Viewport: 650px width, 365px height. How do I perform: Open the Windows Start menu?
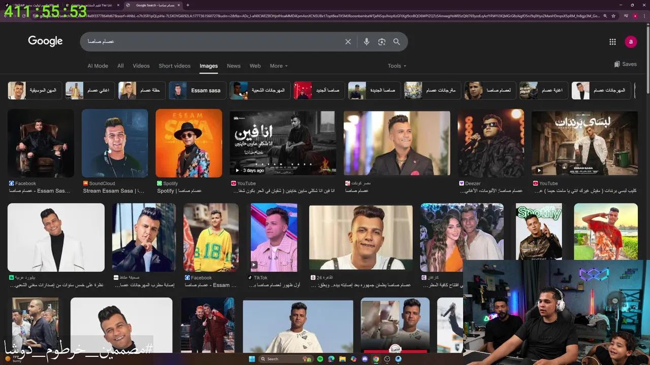tap(251, 359)
